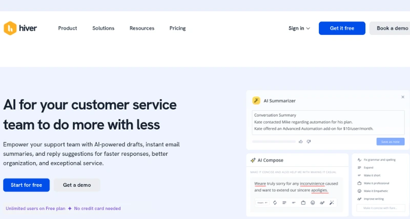Click the Save as note button
This screenshot has height=219, width=410.
pyautogui.click(x=390, y=142)
